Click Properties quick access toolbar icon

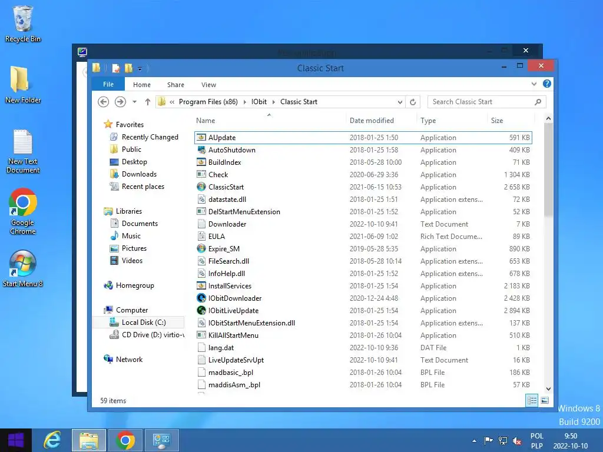tap(116, 68)
